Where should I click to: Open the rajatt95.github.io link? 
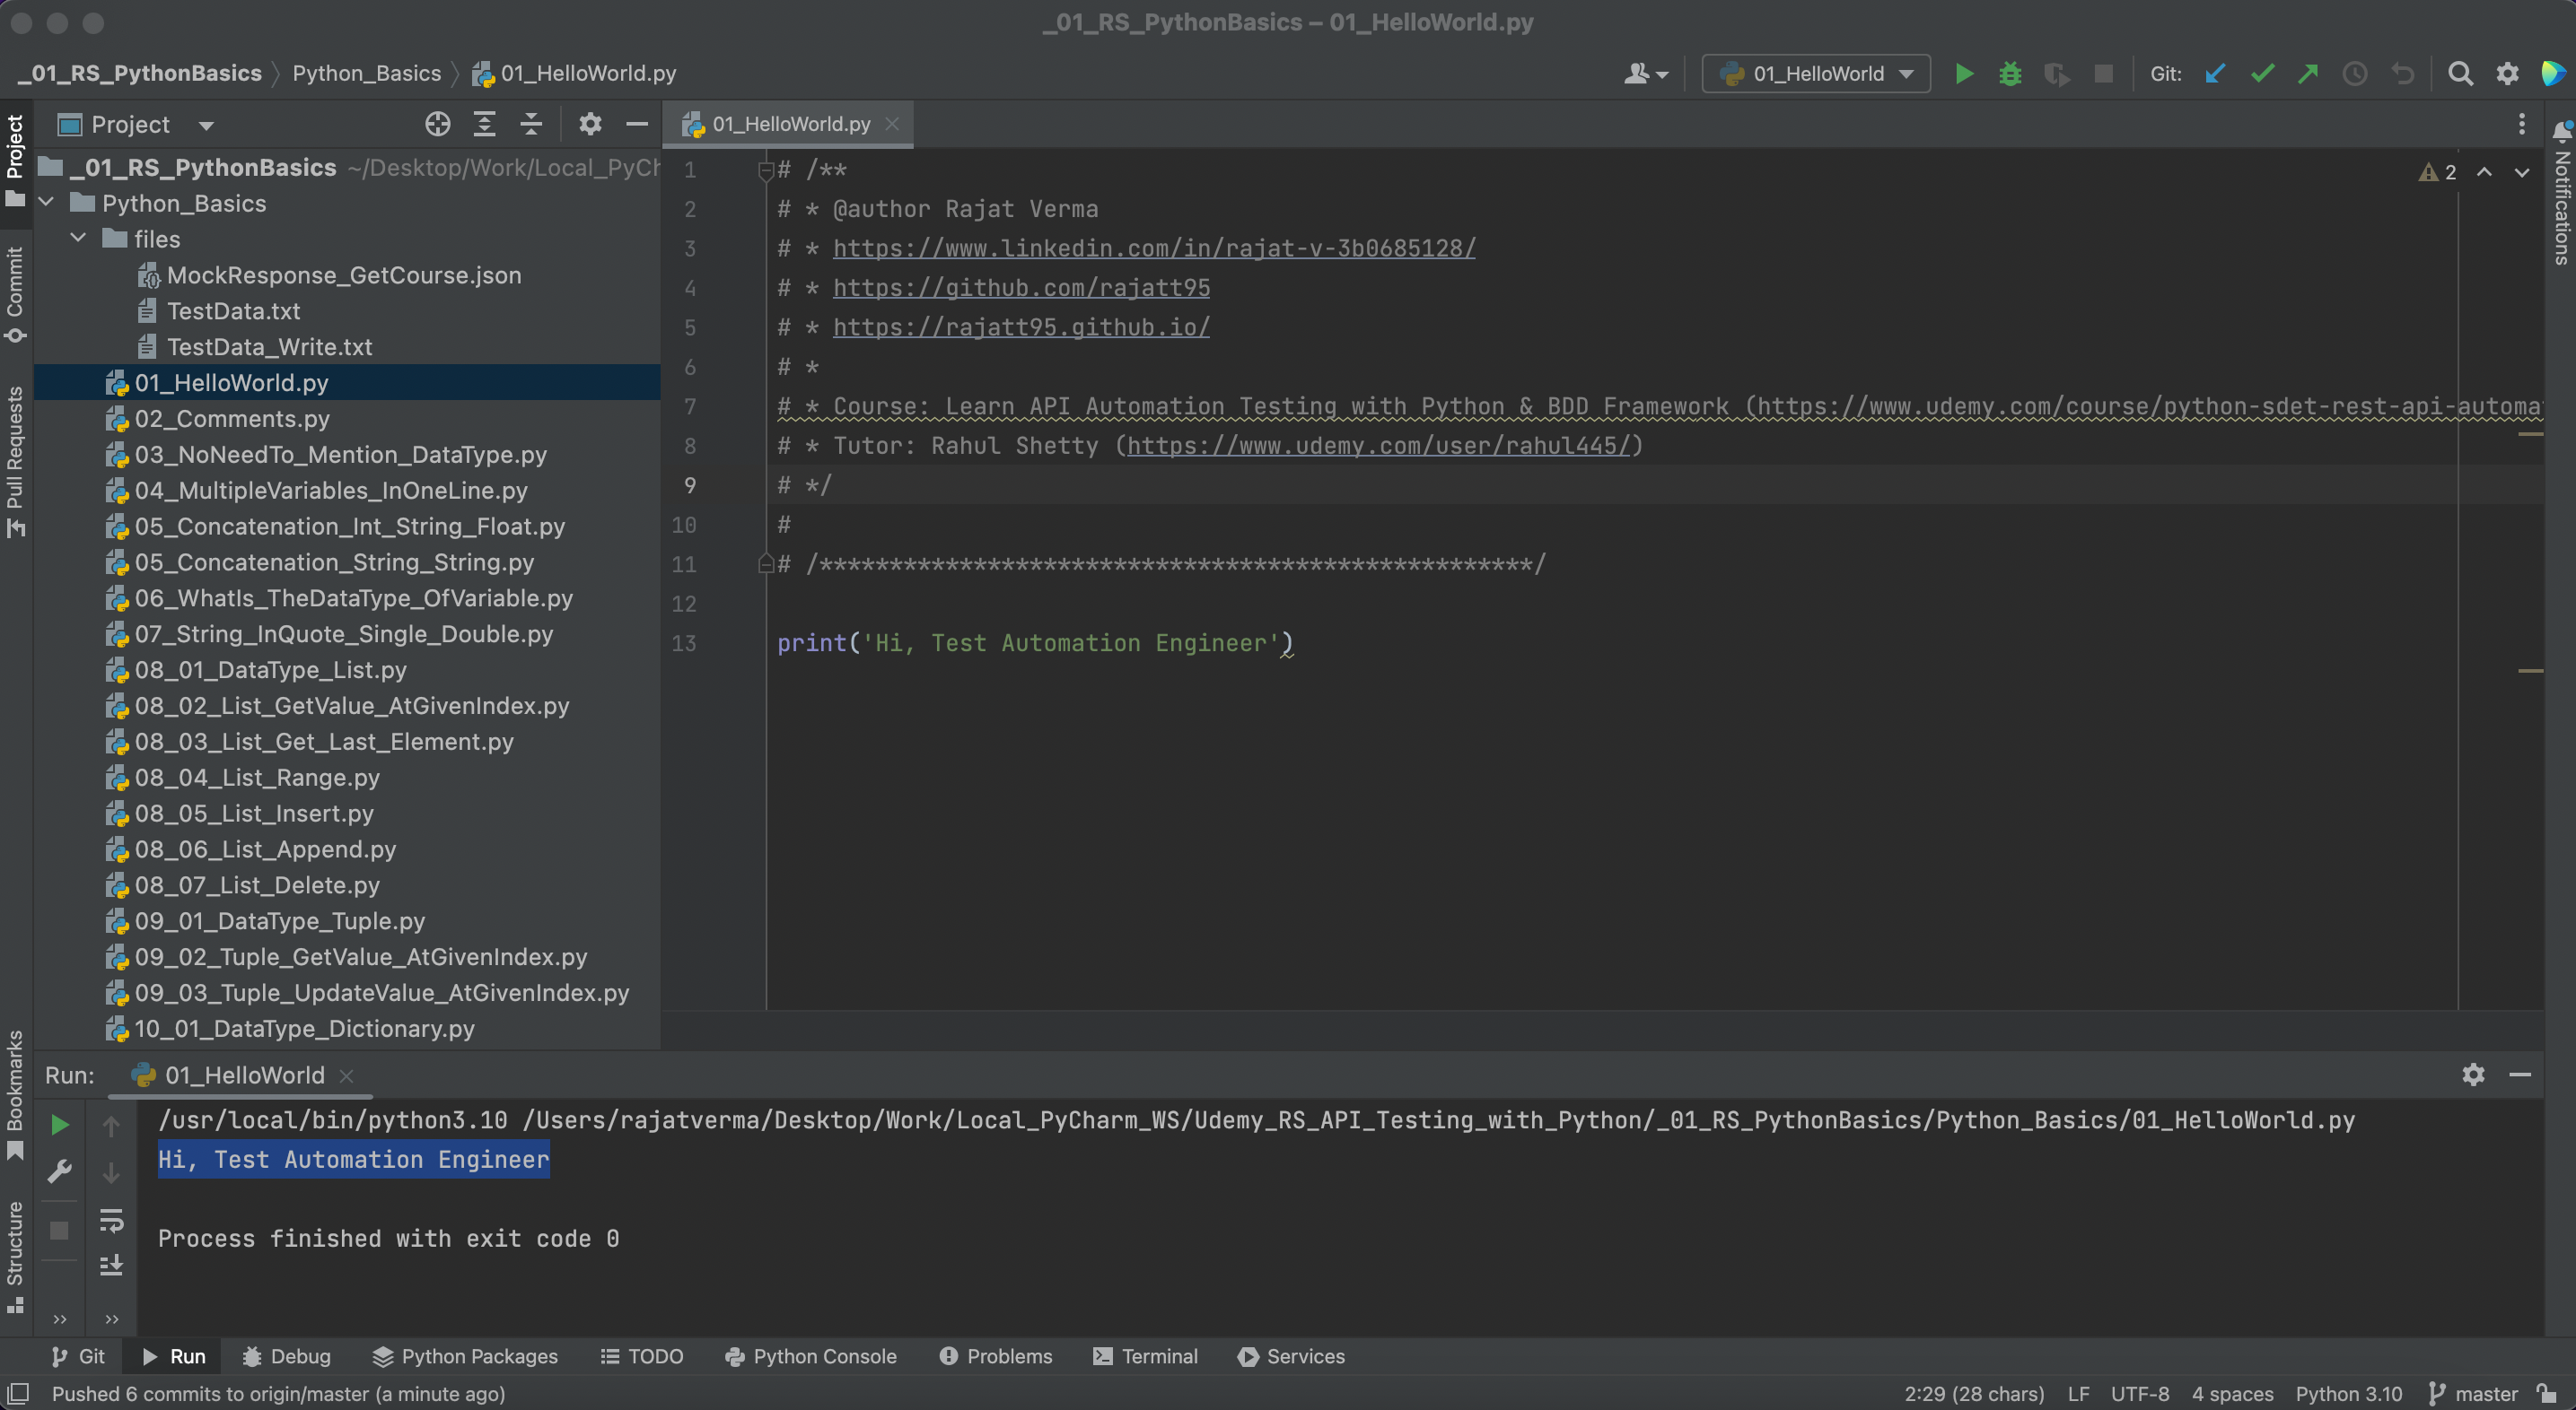point(1021,326)
